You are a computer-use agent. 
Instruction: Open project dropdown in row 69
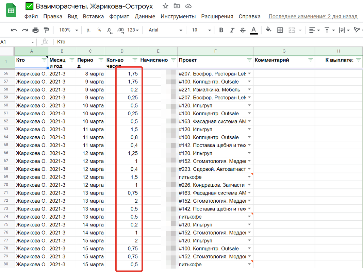(x=249, y=177)
